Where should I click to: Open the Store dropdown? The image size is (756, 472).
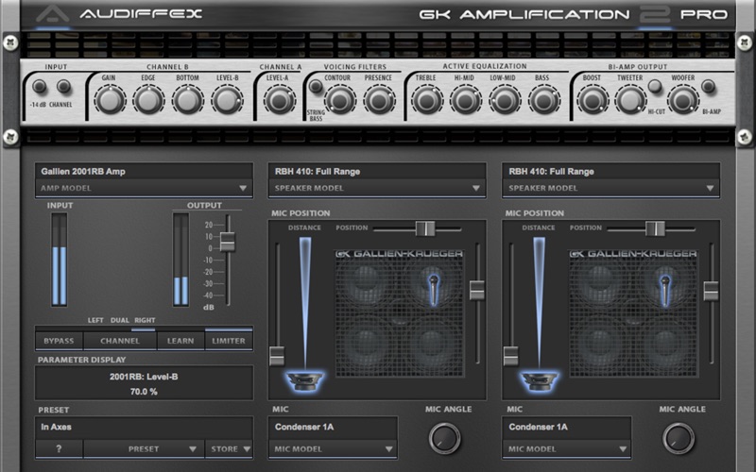pyautogui.click(x=229, y=449)
